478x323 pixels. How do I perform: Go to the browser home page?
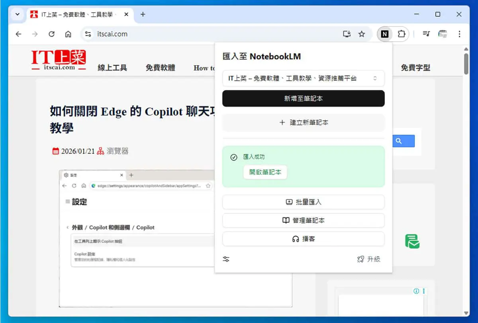point(68,34)
